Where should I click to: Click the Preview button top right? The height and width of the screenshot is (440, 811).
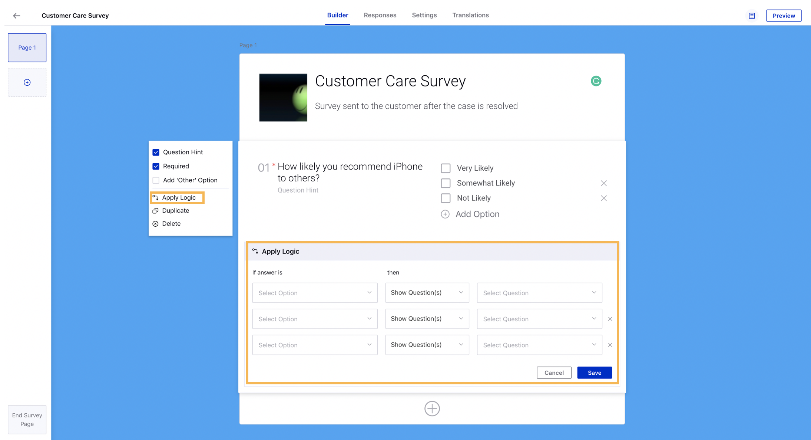pyautogui.click(x=784, y=15)
